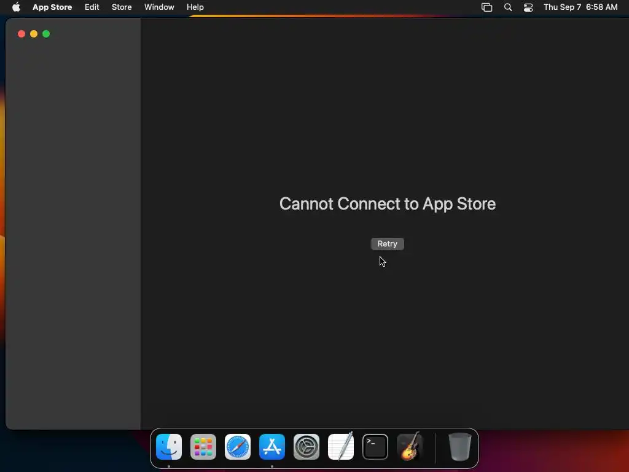
Task: Close the App Store window
Action: (21, 34)
